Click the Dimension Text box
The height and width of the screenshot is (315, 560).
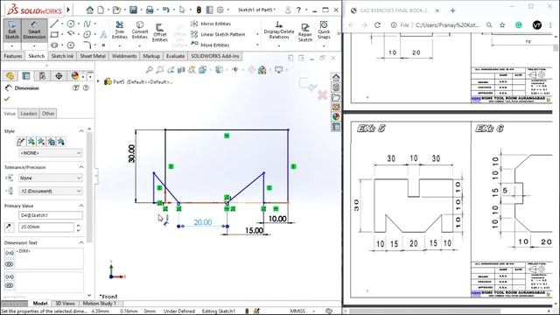[x=49, y=258]
